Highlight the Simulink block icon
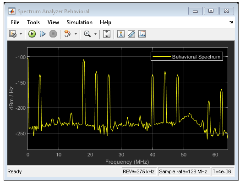This screenshot has height=182, width=240. [x=68, y=34]
